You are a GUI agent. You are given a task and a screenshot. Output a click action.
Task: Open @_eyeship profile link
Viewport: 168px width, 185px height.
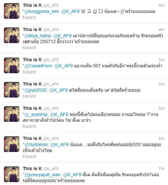[x=36, y=115]
